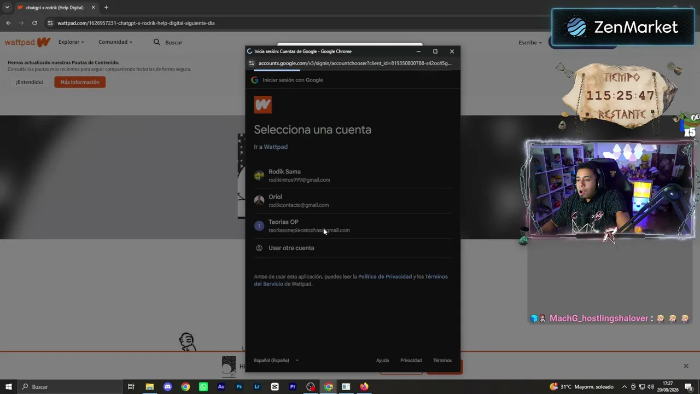This screenshot has height=394, width=700.
Task: Reload the Wattpad page
Action: [x=34, y=23]
